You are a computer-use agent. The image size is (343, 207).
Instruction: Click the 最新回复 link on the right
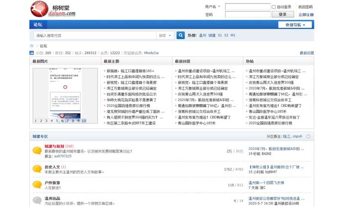(306, 52)
